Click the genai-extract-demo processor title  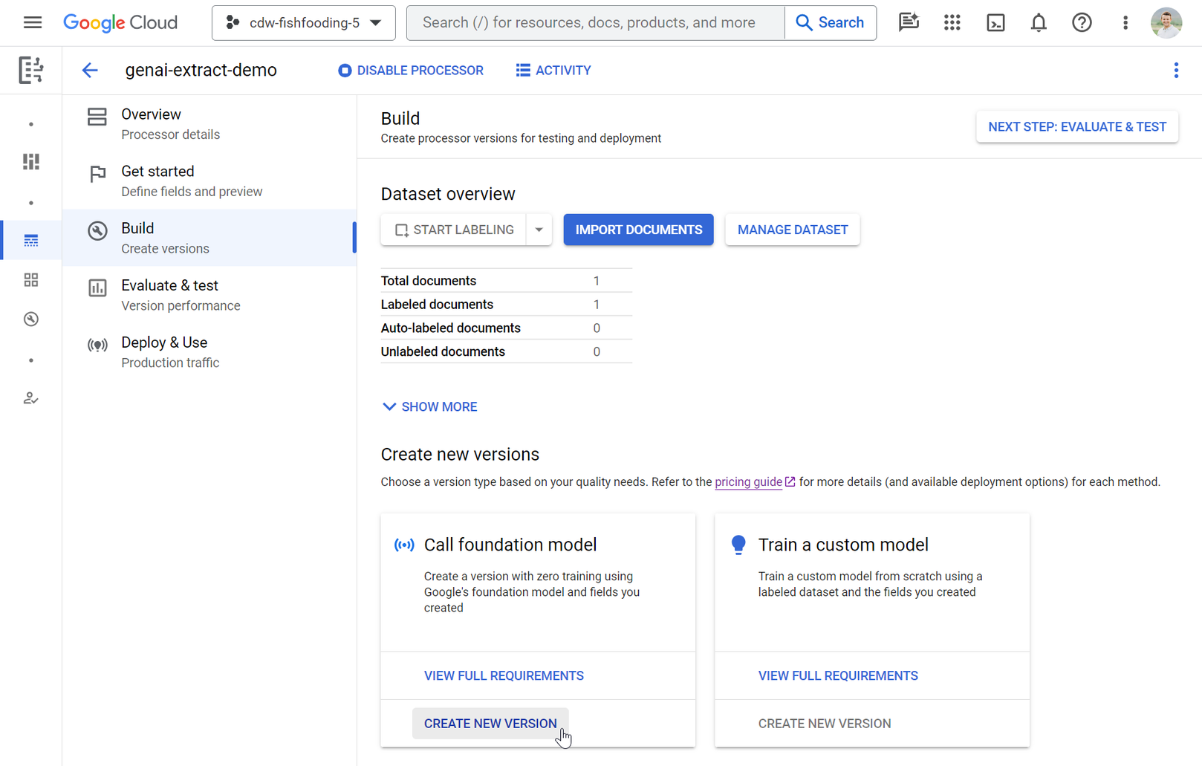201,71
